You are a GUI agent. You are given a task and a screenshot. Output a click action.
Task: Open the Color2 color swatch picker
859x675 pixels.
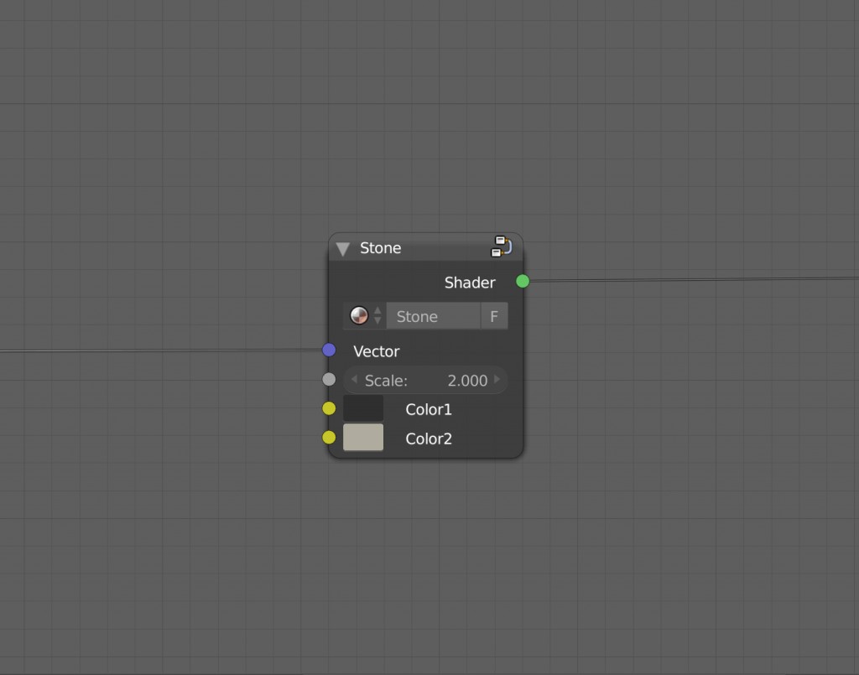click(x=362, y=437)
